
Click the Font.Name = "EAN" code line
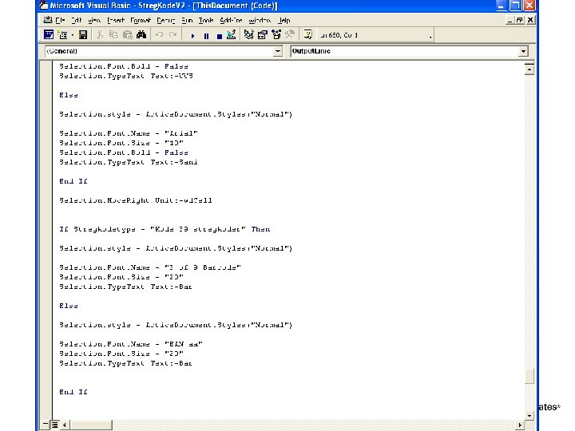(131, 344)
